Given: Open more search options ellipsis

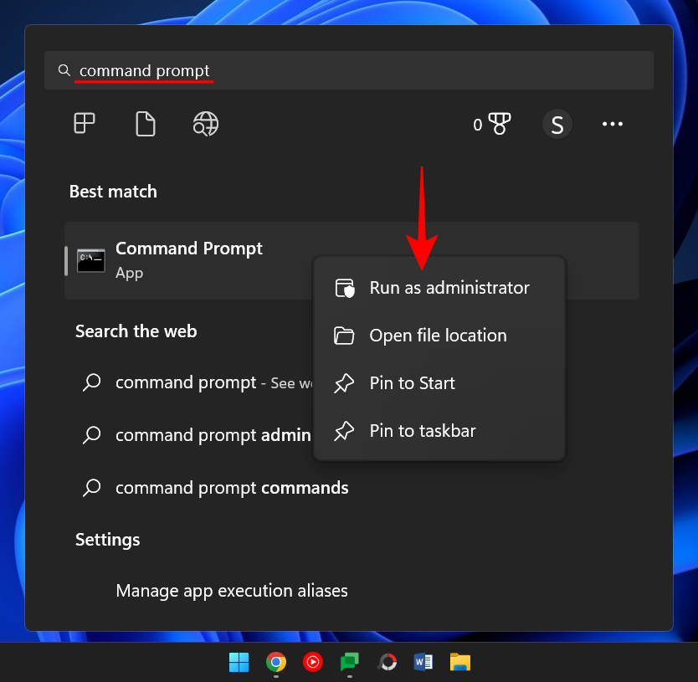Looking at the screenshot, I should coord(613,124).
